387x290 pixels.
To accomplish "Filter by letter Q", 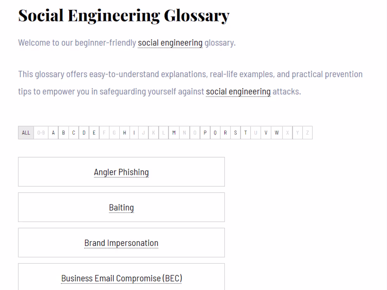I will click(x=215, y=133).
